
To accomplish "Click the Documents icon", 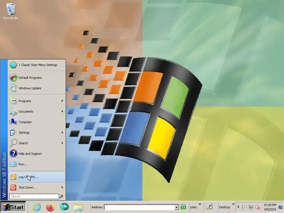I will [x=13, y=111].
